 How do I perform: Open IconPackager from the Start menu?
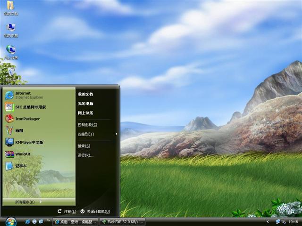pyautogui.click(x=39, y=119)
